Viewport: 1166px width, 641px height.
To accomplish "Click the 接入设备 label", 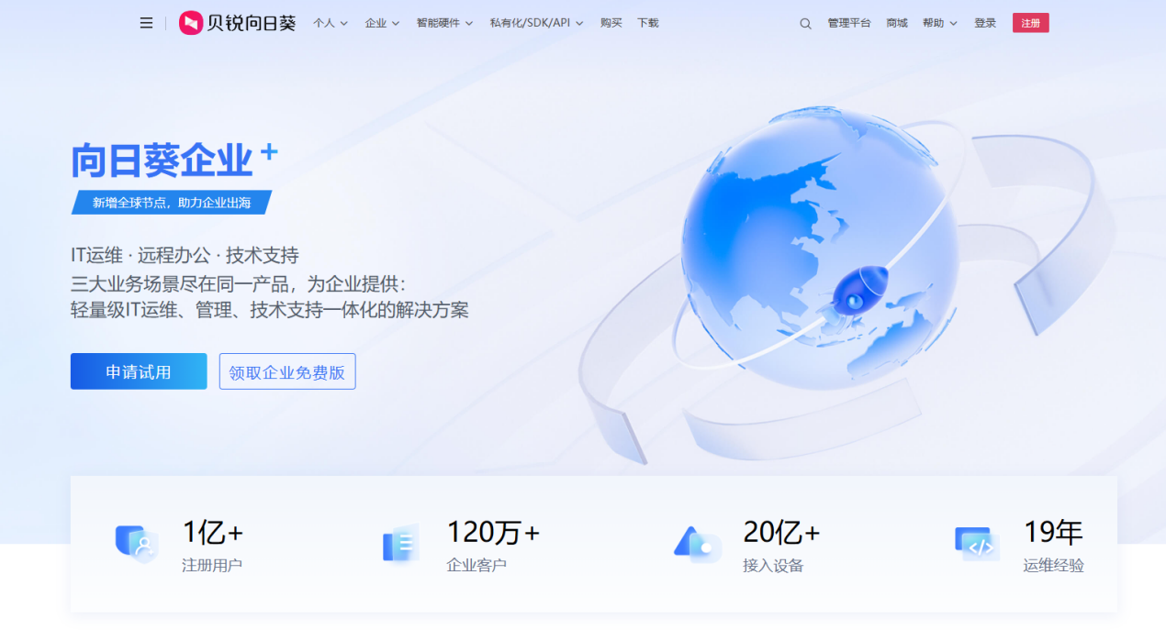I will click(773, 566).
